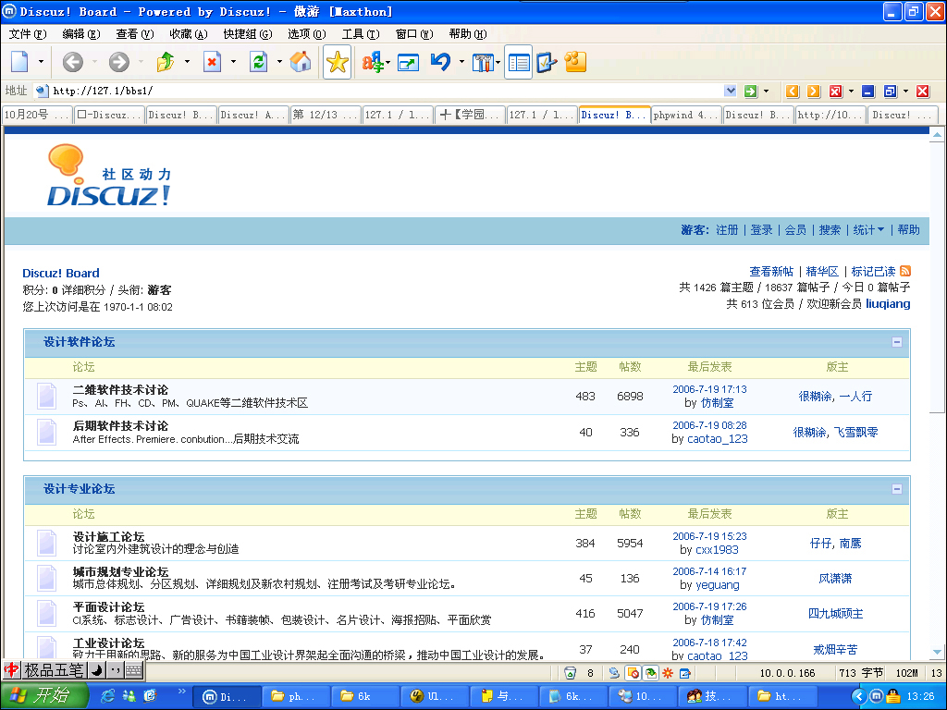Screen dimensions: 947x710
Task: Switch to the phpwind 4 tab
Action: click(686, 115)
